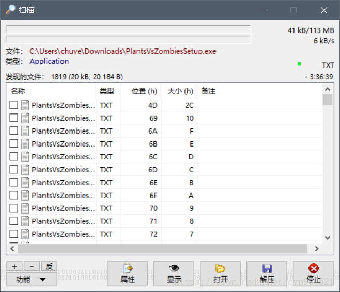340x292 pixels.
Task: Check the box for the row at position 72
Action: tap(13, 234)
